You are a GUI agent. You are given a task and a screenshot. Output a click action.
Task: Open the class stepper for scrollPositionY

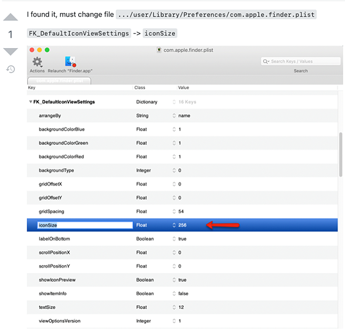point(174,266)
